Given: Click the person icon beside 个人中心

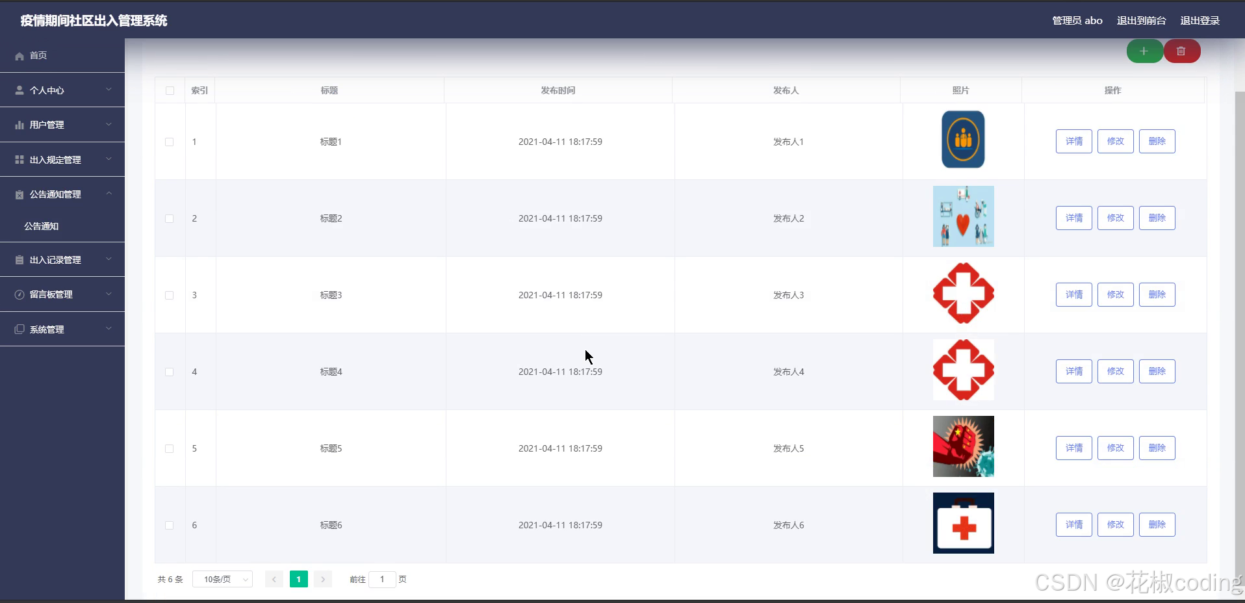Looking at the screenshot, I should (19, 90).
